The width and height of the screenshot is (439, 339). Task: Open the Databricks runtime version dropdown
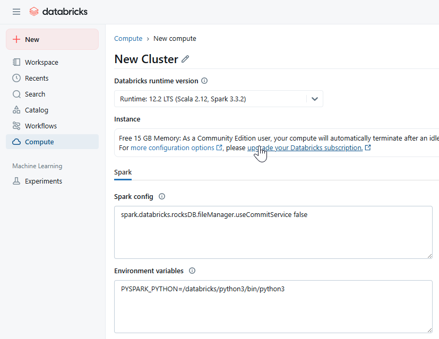click(218, 99)
